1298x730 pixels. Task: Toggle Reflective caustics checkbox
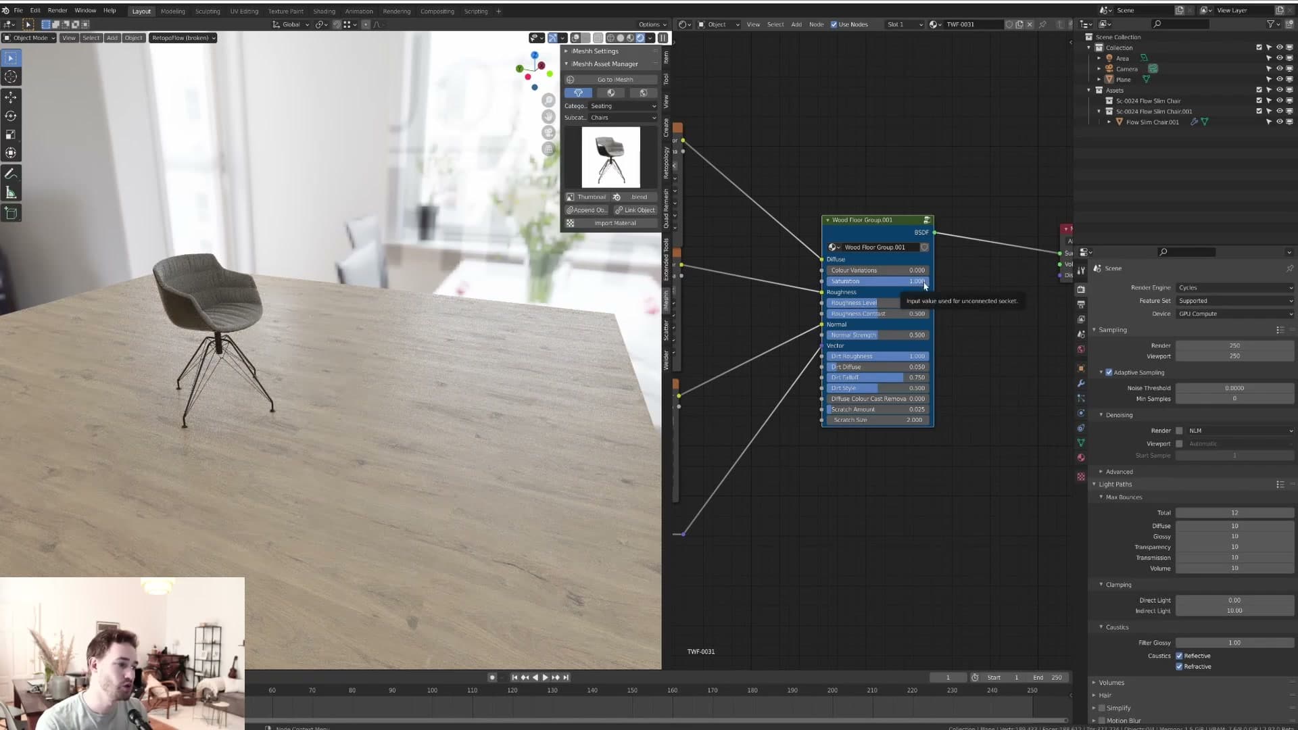tap(1179, 656)
